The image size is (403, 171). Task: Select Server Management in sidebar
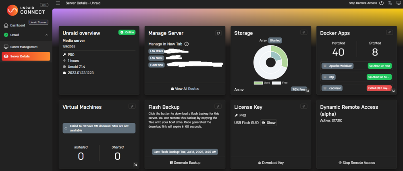point(21,47)
